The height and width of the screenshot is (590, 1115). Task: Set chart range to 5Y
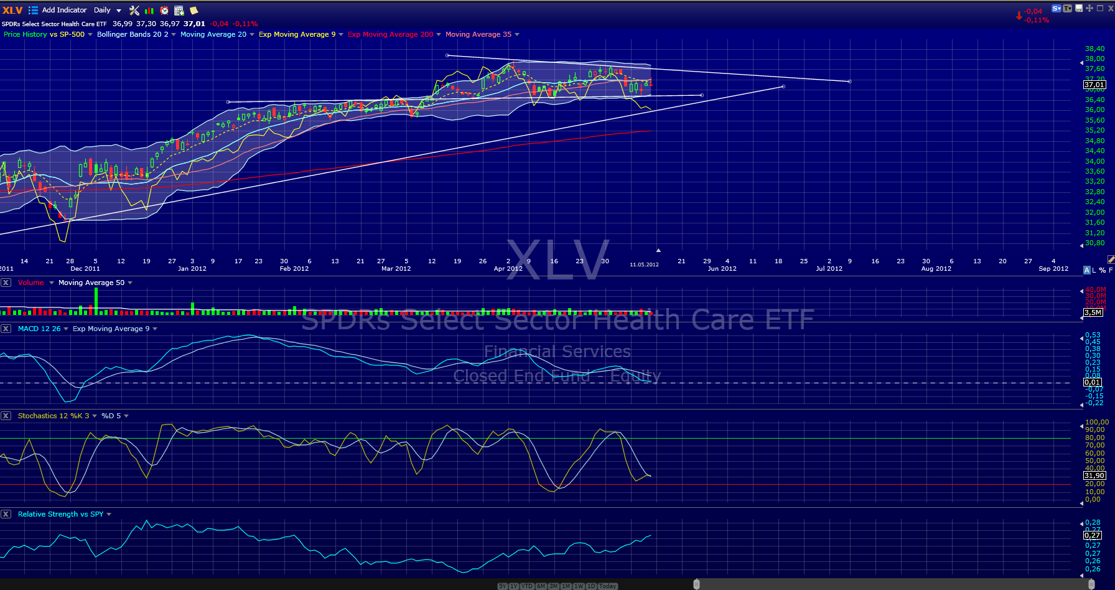pyautogui.click(x=503, y=586)
